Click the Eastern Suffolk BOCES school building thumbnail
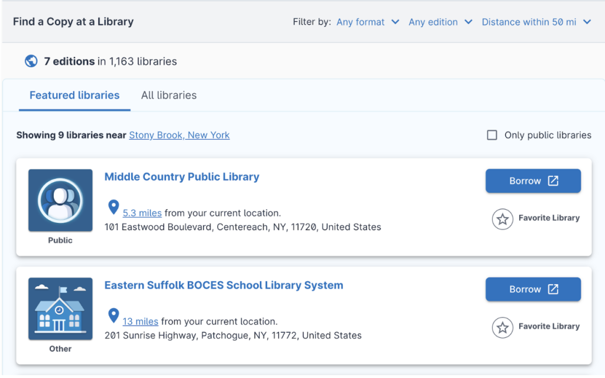Viewport: 605px width, 378px height. pyautogui.click(x=60, y=309)
